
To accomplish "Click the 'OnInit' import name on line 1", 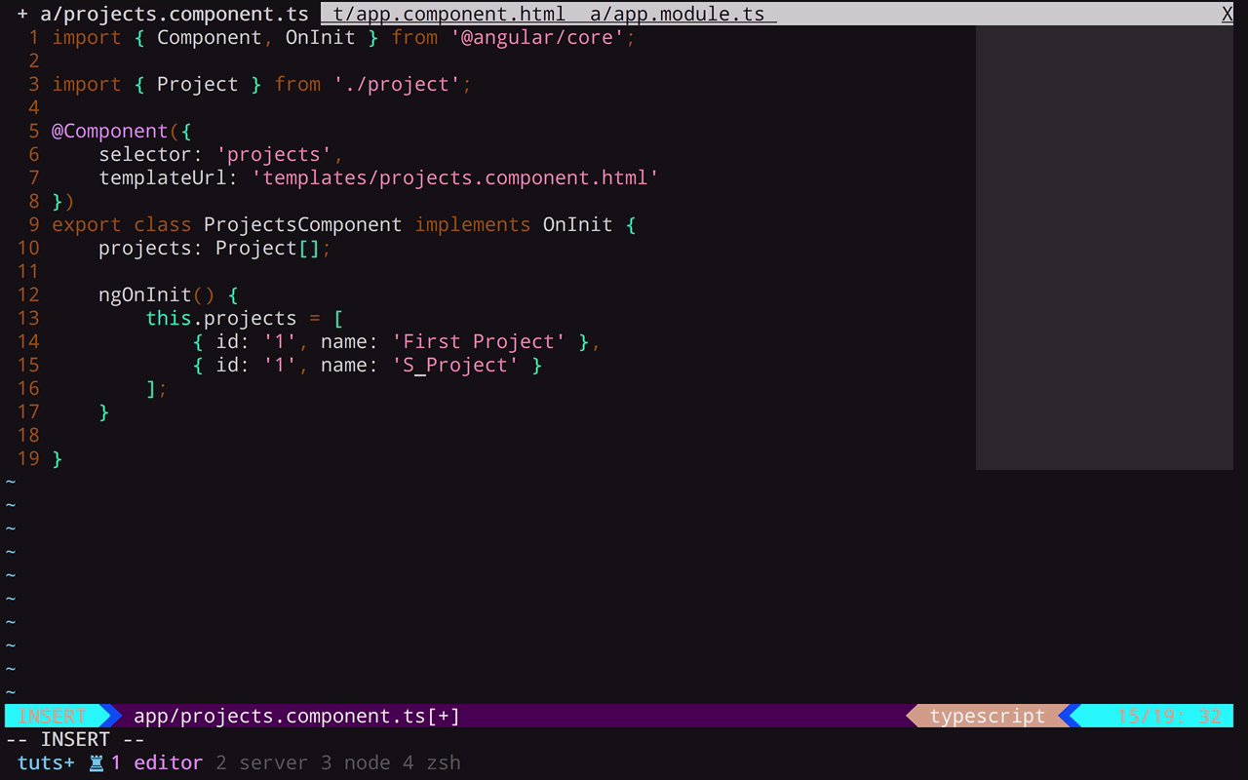I will tap(320, 37).
